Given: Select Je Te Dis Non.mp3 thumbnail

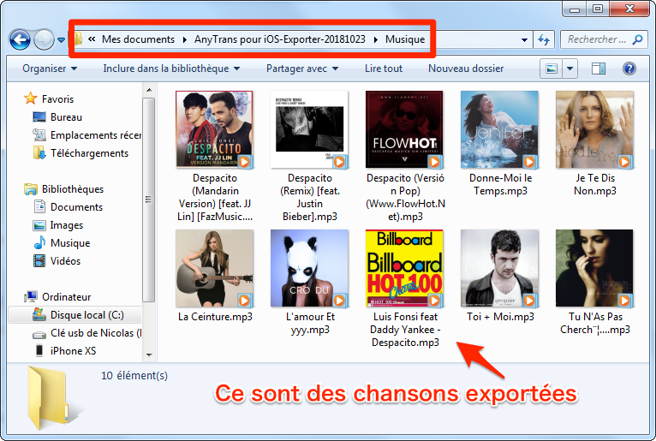Looking at the screenshot, I should tap(594, 129).
